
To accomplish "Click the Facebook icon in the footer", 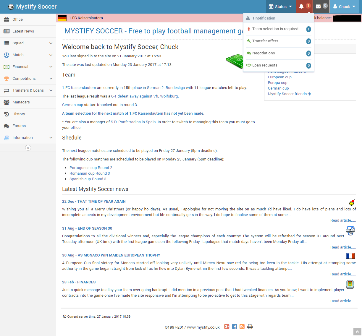I will click(x=235, y=327).
